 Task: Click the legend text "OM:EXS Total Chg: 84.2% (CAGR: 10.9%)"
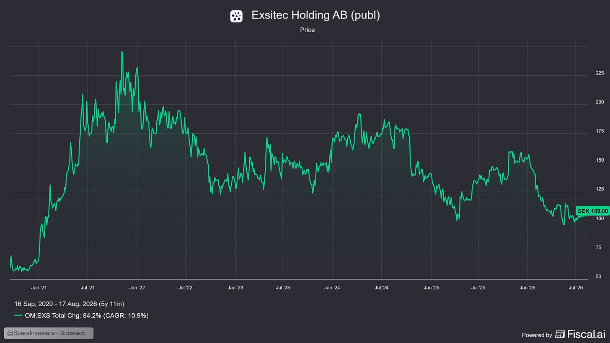(87, 315)
